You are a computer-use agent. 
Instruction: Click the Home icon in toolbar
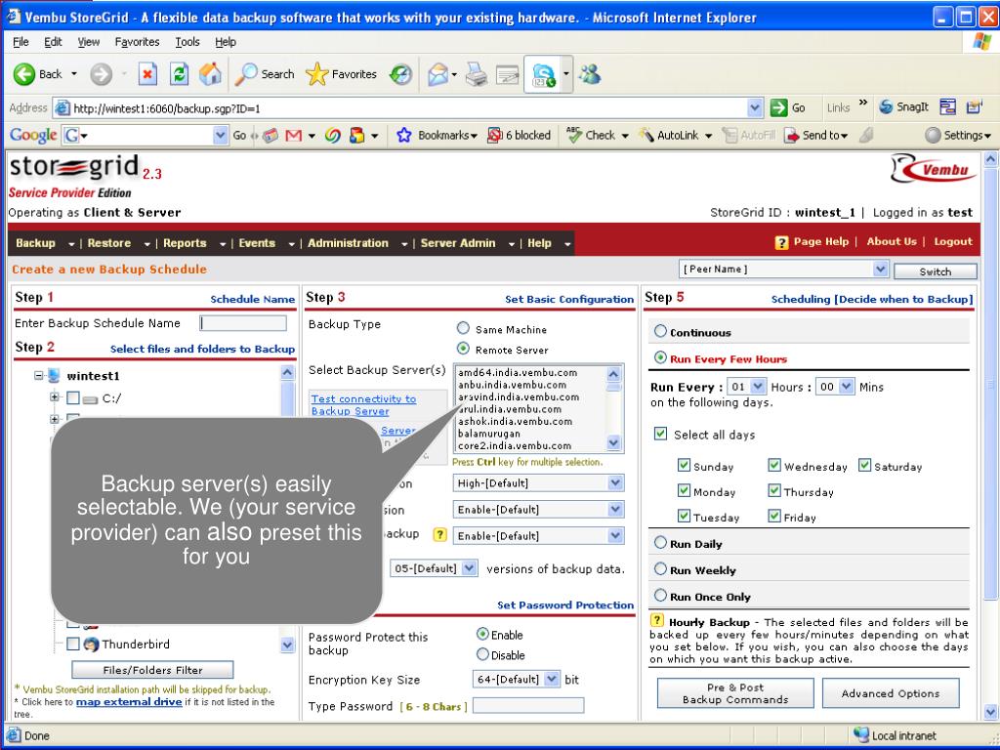210,74
